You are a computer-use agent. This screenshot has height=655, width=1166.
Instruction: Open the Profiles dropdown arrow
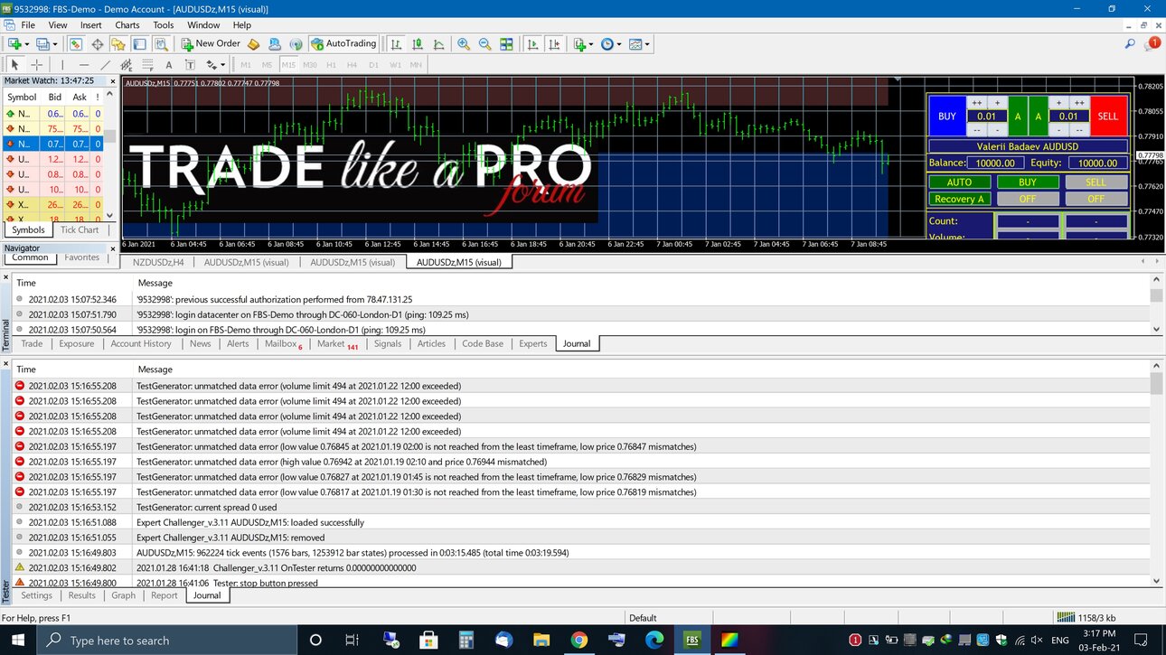[55, 43]
